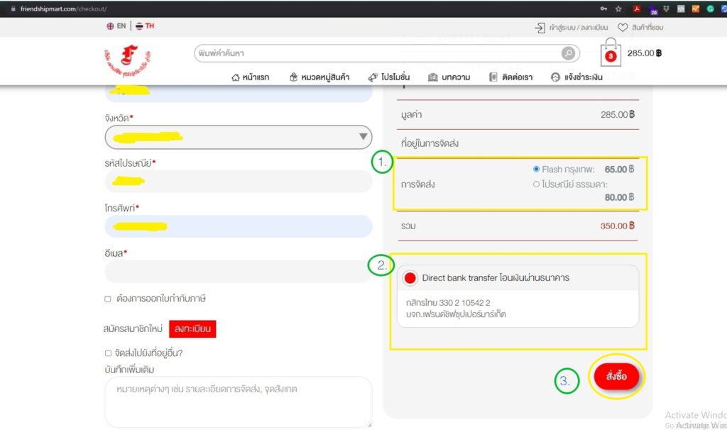The height and width of the screenshot is (430, 727).
Task: Bookmark page with star icon
Action: point(618,9)
